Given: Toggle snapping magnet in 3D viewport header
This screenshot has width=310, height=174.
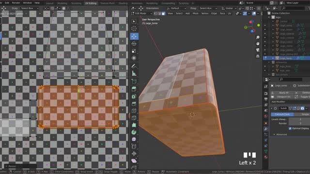Looking at the screenshot, I should point(247,8).
